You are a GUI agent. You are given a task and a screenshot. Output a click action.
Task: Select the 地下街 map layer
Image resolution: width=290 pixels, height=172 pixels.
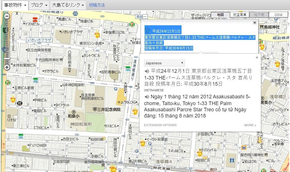coord(259,15)
